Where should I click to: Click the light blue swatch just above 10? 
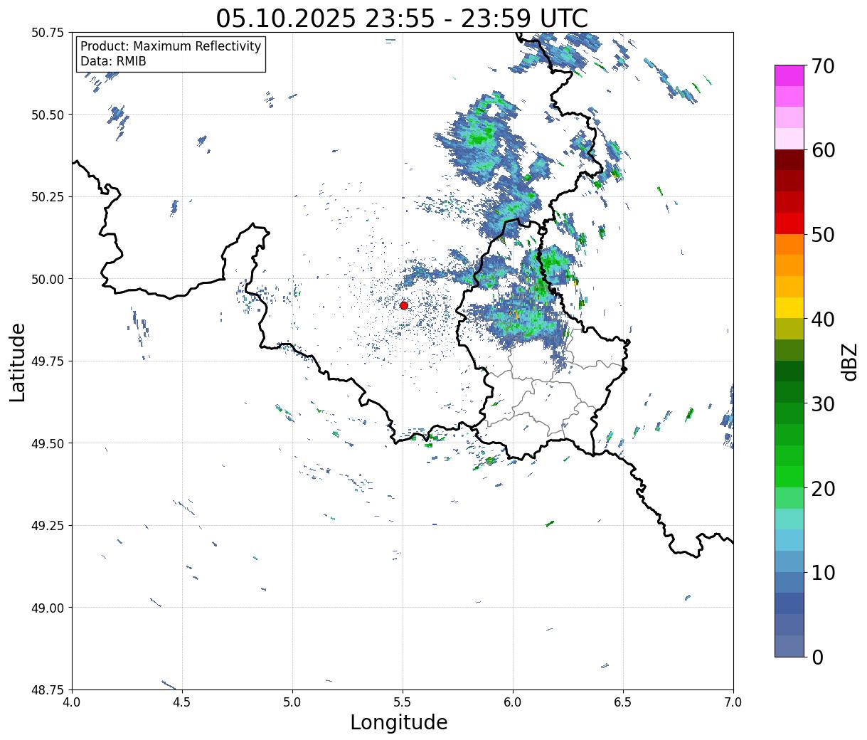(789, 561)
